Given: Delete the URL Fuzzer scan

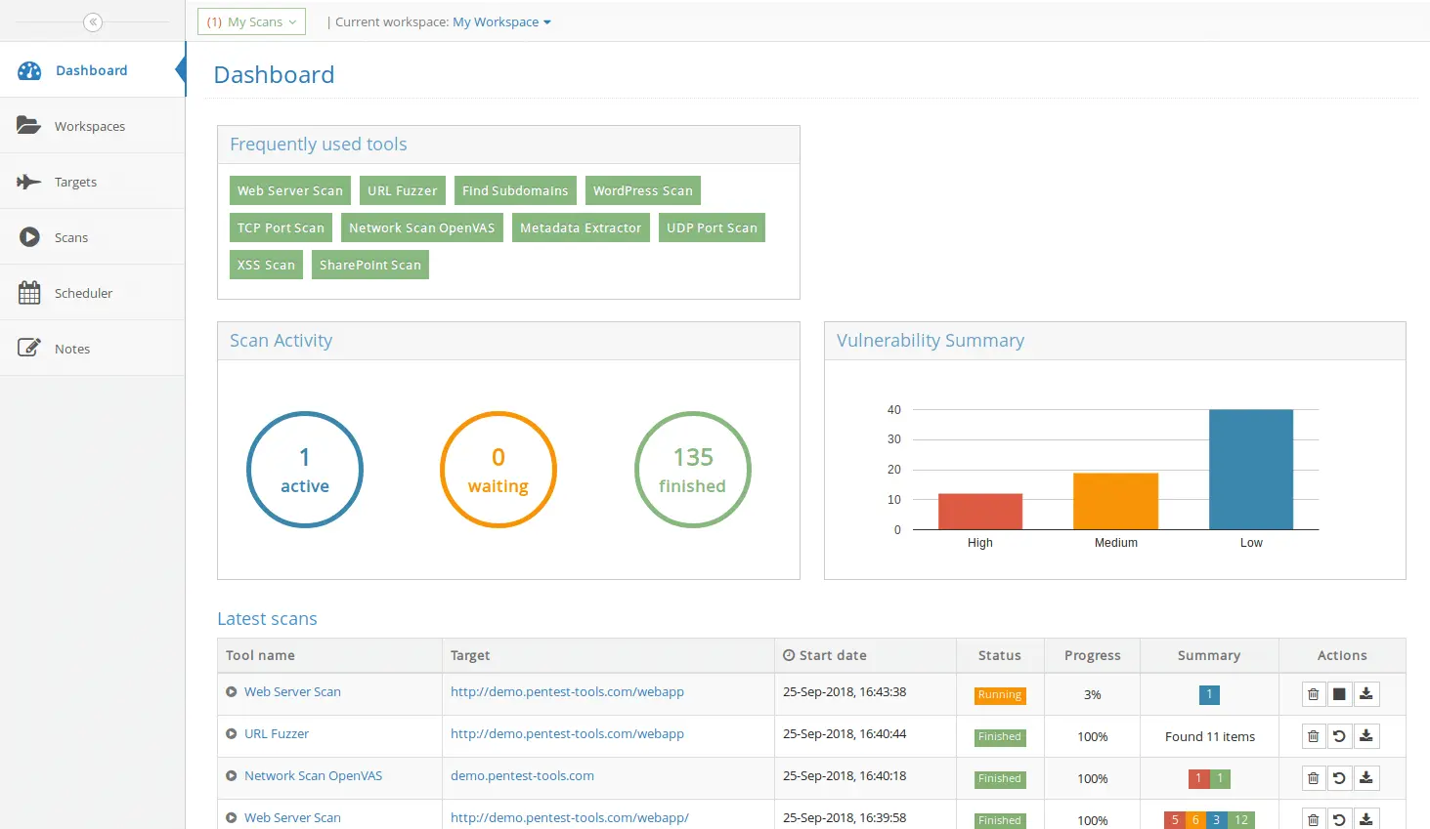Looking at the screenshot, I should [x=1313, y=735].
